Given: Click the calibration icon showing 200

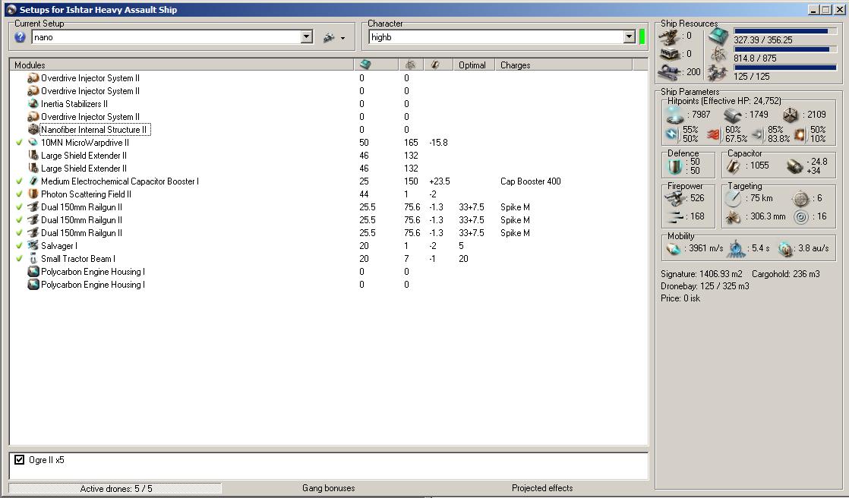Looking at the screenshot, I should [669, 72].
